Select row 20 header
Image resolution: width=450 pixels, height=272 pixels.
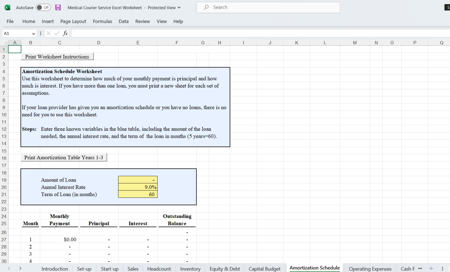tap(4, 187)
